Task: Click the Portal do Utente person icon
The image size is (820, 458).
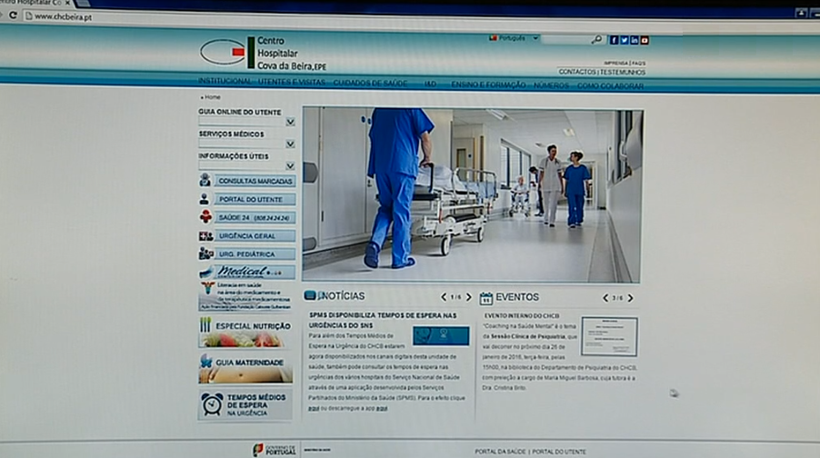Action: pos(205,199)
